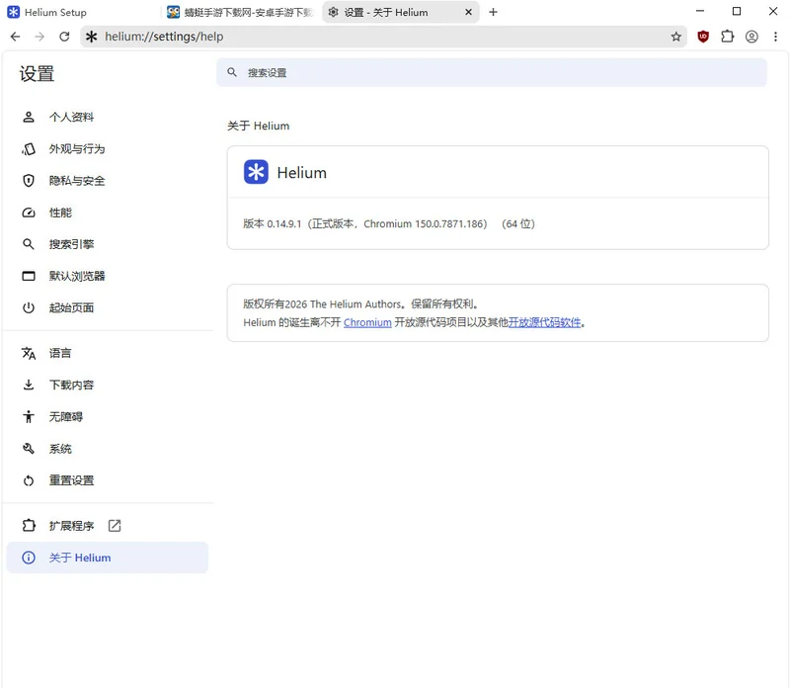Open the three-dot browser menu
The image size is (790, 688).
tap(775, 37)
